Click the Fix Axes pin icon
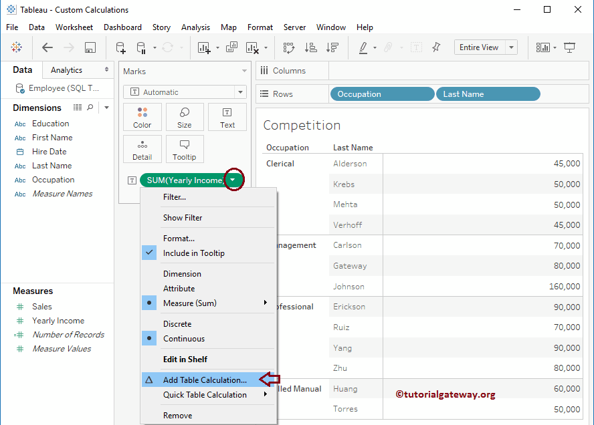The height and width of the screenshot is (425, 594). pyautogui.click(x=436, y=47)
